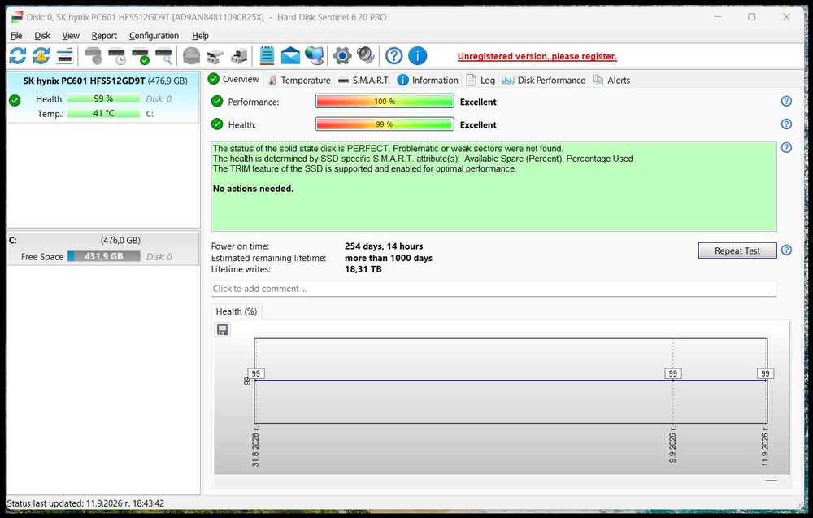Click the blue Refresh arrows toolbar icon

18,55
